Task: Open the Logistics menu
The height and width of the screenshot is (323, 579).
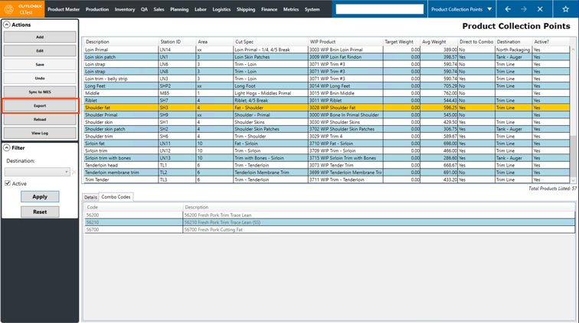Action: [221, 9]
